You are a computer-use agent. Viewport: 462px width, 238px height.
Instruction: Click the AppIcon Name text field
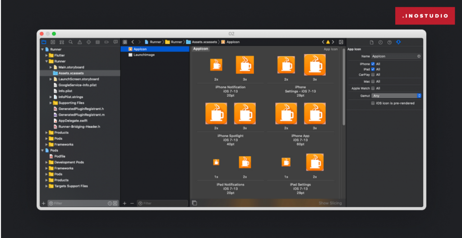click(x=393, y=56)
